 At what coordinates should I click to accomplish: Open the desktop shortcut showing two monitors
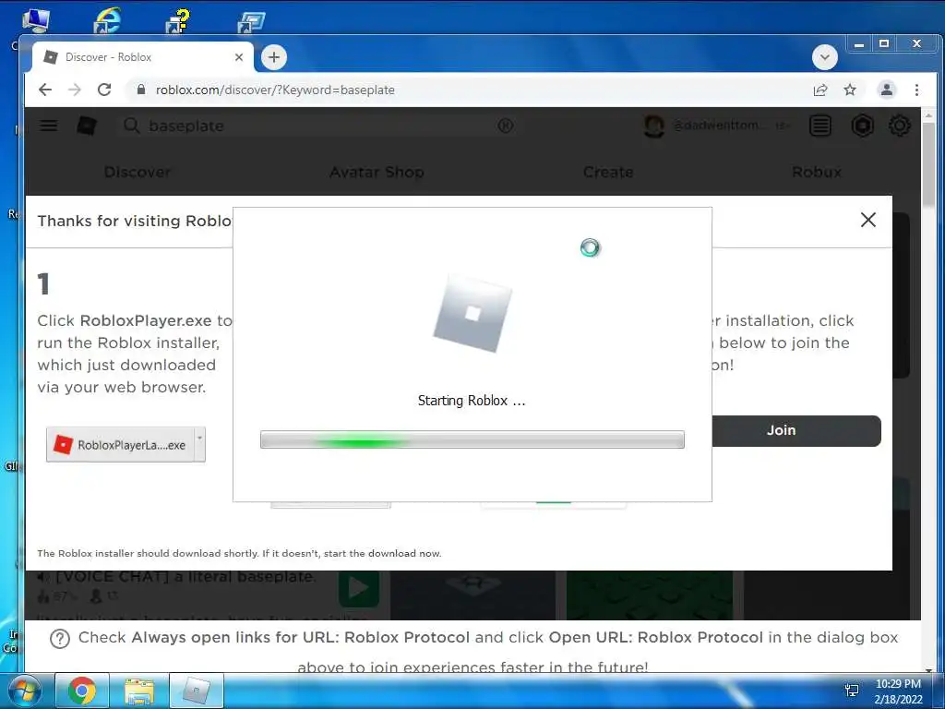click(251, 20)
